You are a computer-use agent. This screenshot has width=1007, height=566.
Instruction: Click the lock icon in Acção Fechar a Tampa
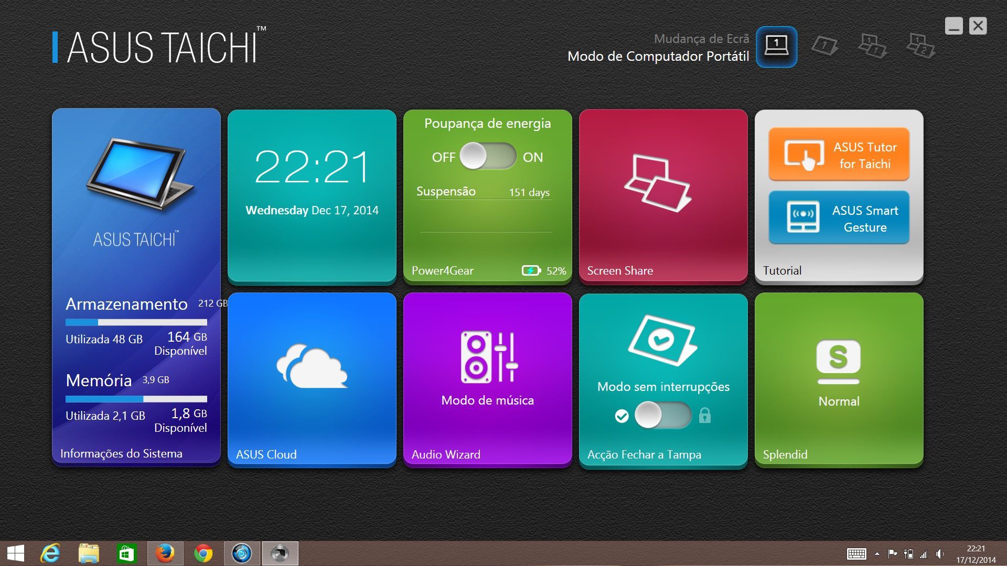coord(705,416)
